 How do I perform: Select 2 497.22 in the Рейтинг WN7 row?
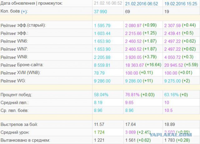[x=172, y=49]
